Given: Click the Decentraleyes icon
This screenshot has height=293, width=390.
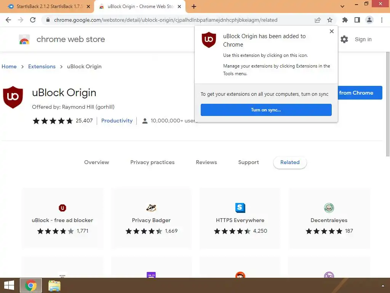Looking at the screenshot, I should tap(329, 208).
